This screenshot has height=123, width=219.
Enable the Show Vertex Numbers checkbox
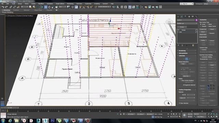click(x=181, y=81)
